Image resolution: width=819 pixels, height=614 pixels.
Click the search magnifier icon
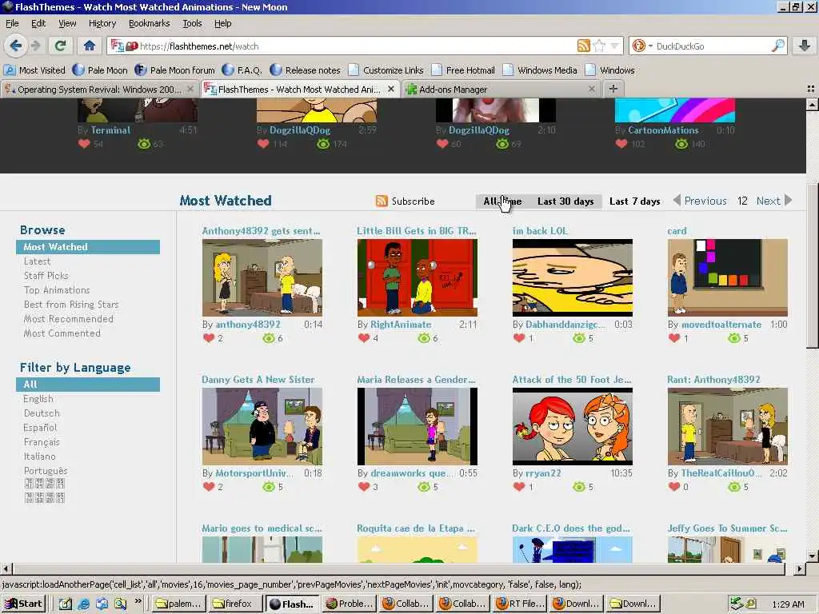pos(777,46)
